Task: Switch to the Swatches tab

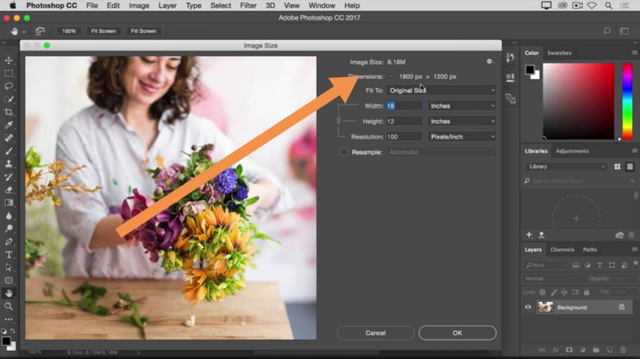Action: pyautogui.click(x=559, y=53)
